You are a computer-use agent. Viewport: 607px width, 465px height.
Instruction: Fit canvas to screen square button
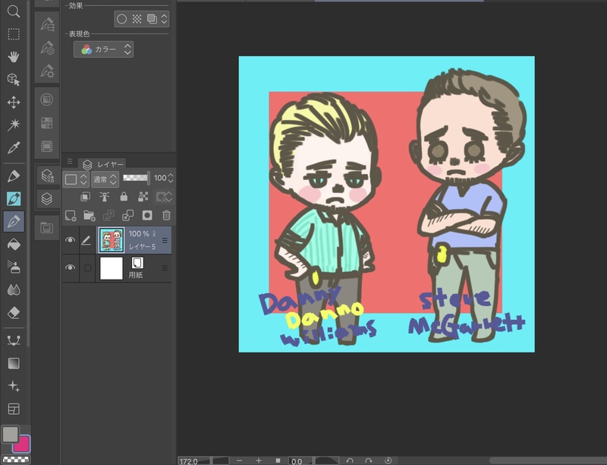pos(278,460)
